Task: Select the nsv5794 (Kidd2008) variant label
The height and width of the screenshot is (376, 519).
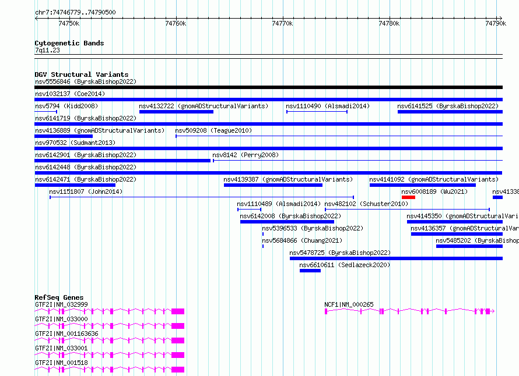Action: click(66, 106)
